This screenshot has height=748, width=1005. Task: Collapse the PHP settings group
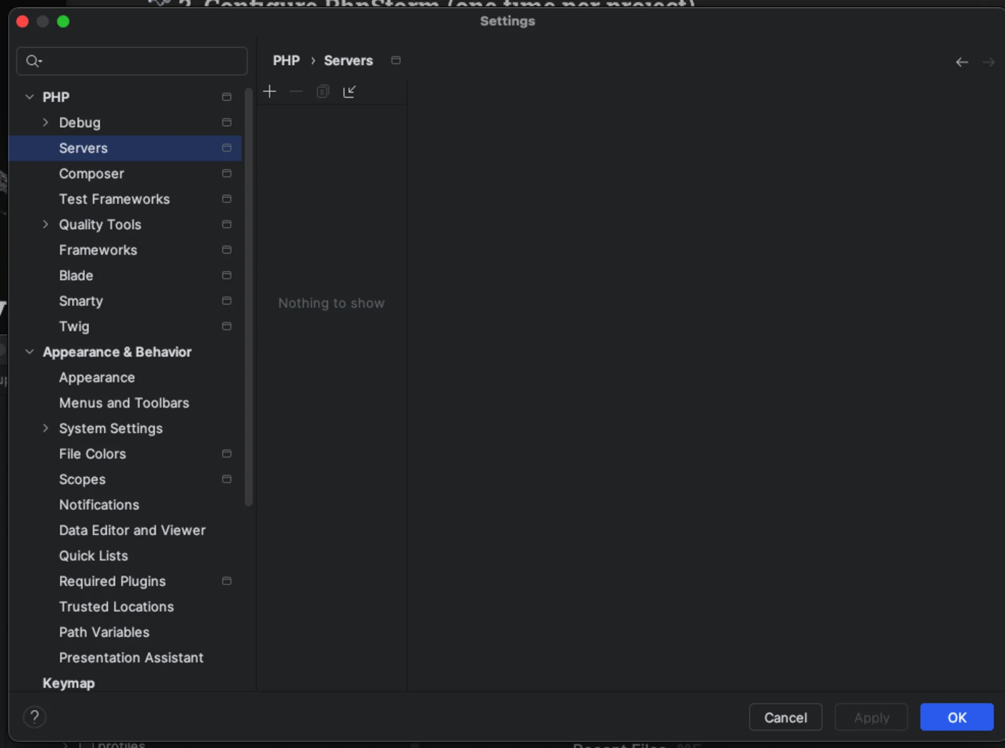[x=30, y=97]
